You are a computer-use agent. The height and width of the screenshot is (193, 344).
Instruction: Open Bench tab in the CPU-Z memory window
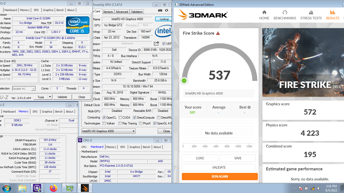click(x=59, y=112)
